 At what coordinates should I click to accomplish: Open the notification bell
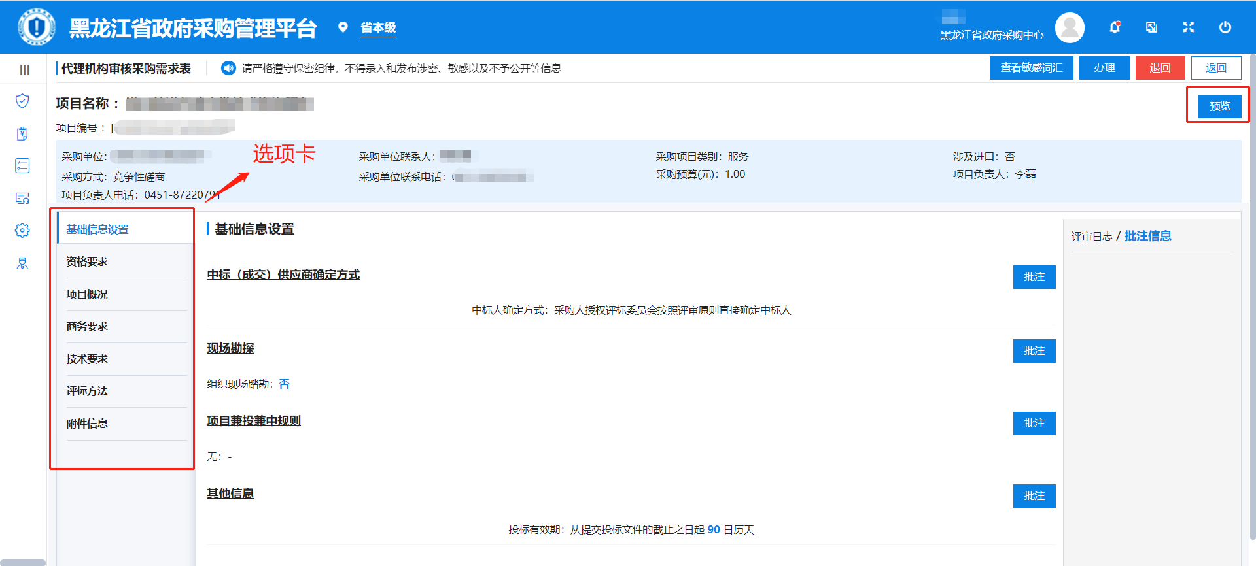point(1115,27)
